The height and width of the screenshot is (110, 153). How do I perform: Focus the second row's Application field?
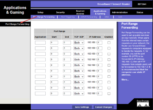[x=40, y=48]
